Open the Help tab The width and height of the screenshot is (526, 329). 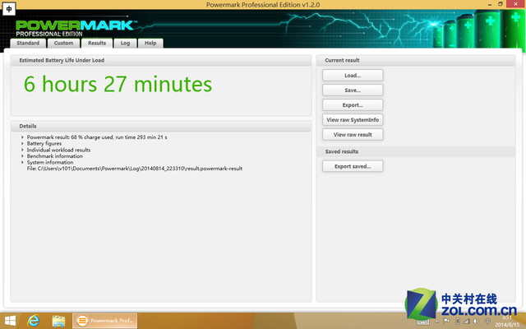tap(150, 44)
